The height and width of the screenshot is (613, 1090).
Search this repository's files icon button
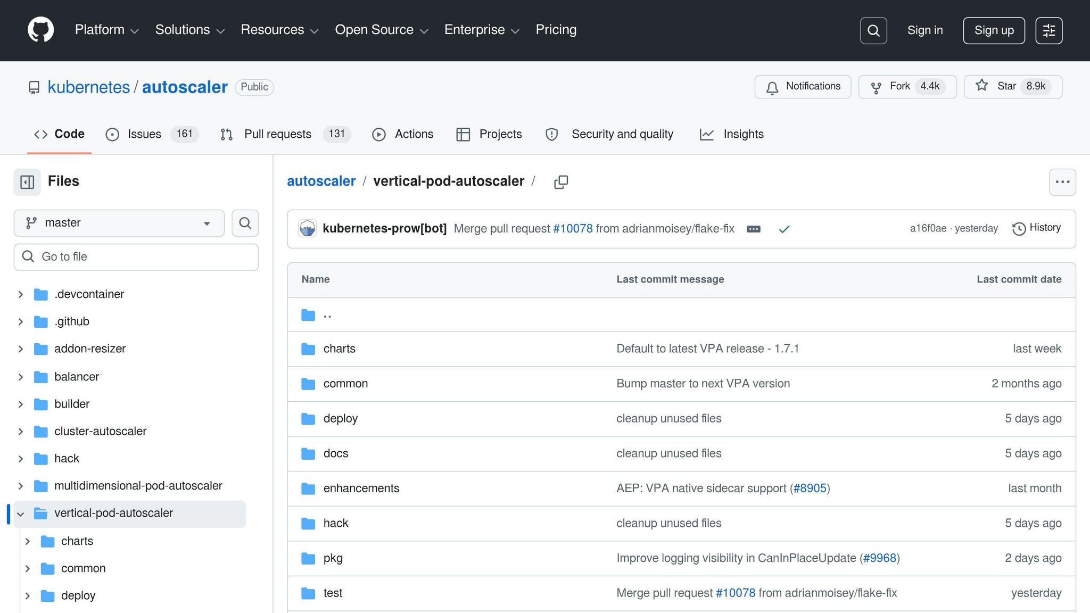[x=245, y=223]
